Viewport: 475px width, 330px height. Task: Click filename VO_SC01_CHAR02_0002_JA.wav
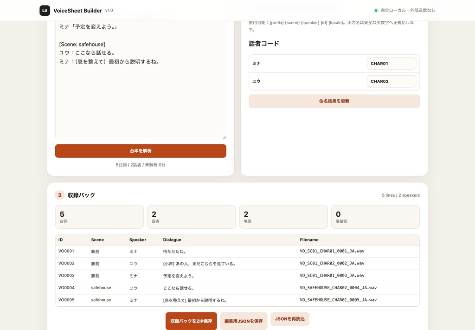(x=332, y=263)
